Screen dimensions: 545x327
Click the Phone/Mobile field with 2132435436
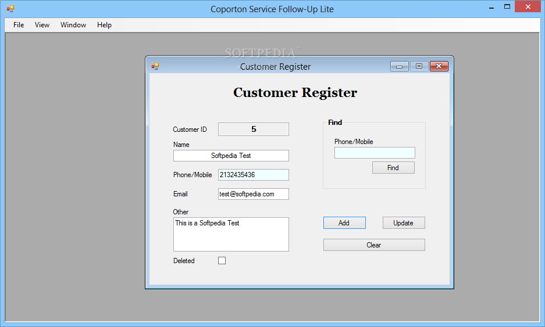(x=254, y=175)
